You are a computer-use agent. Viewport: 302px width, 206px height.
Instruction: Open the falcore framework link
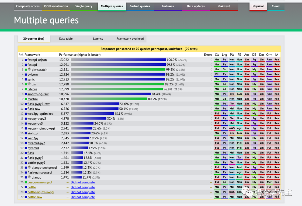[x=32, y=89]
